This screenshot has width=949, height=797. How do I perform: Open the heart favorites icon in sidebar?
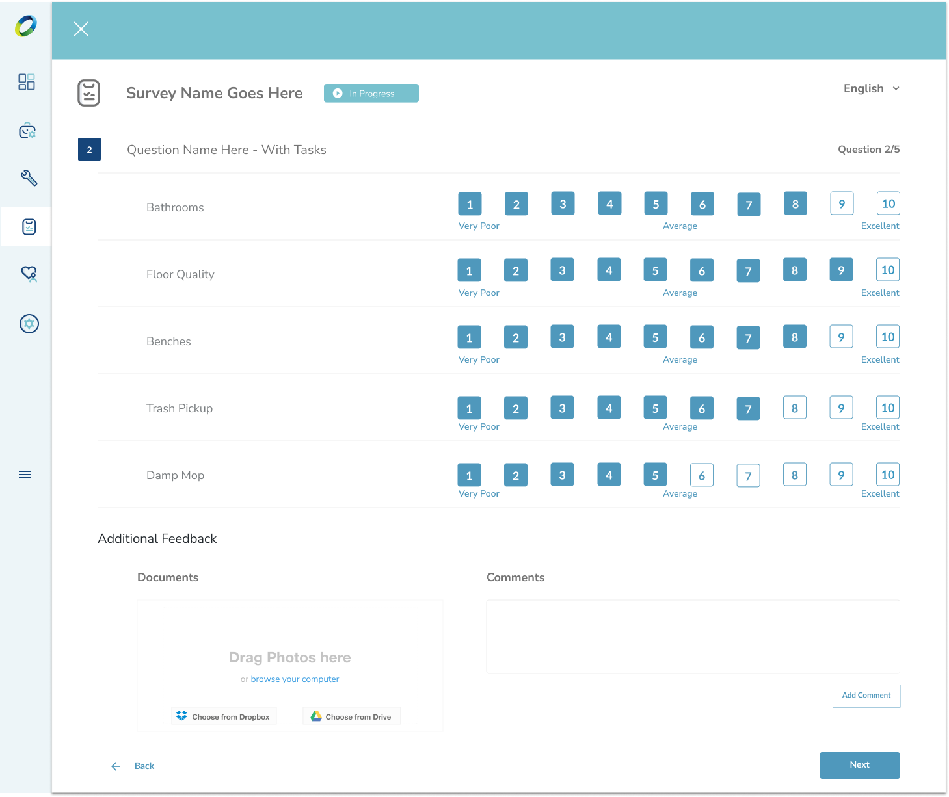29,274
